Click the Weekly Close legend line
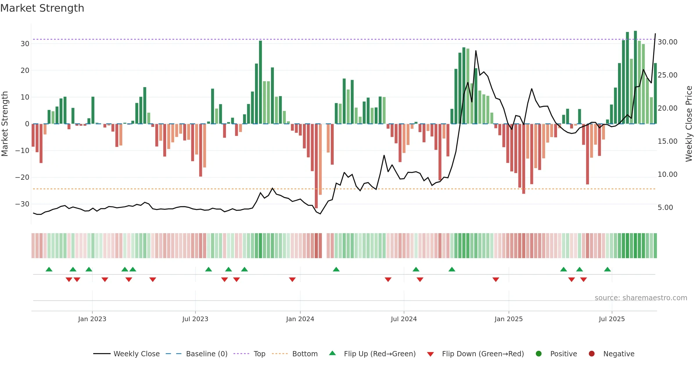Screen dimensions: 697x392 coord(102,354)
